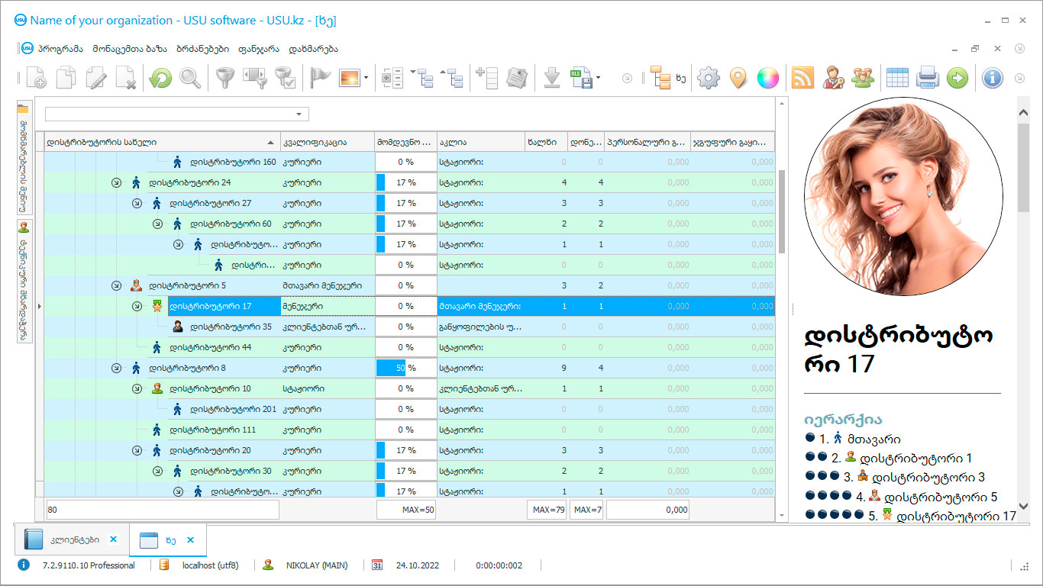Click the blue table grid icon
This screenshot has width=1043, height=586.
coord(897,78)
